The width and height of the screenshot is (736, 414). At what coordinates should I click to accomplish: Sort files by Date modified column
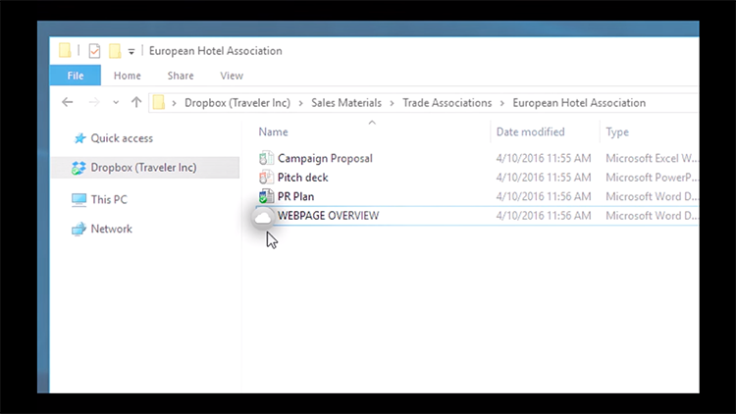coord(530,131)
